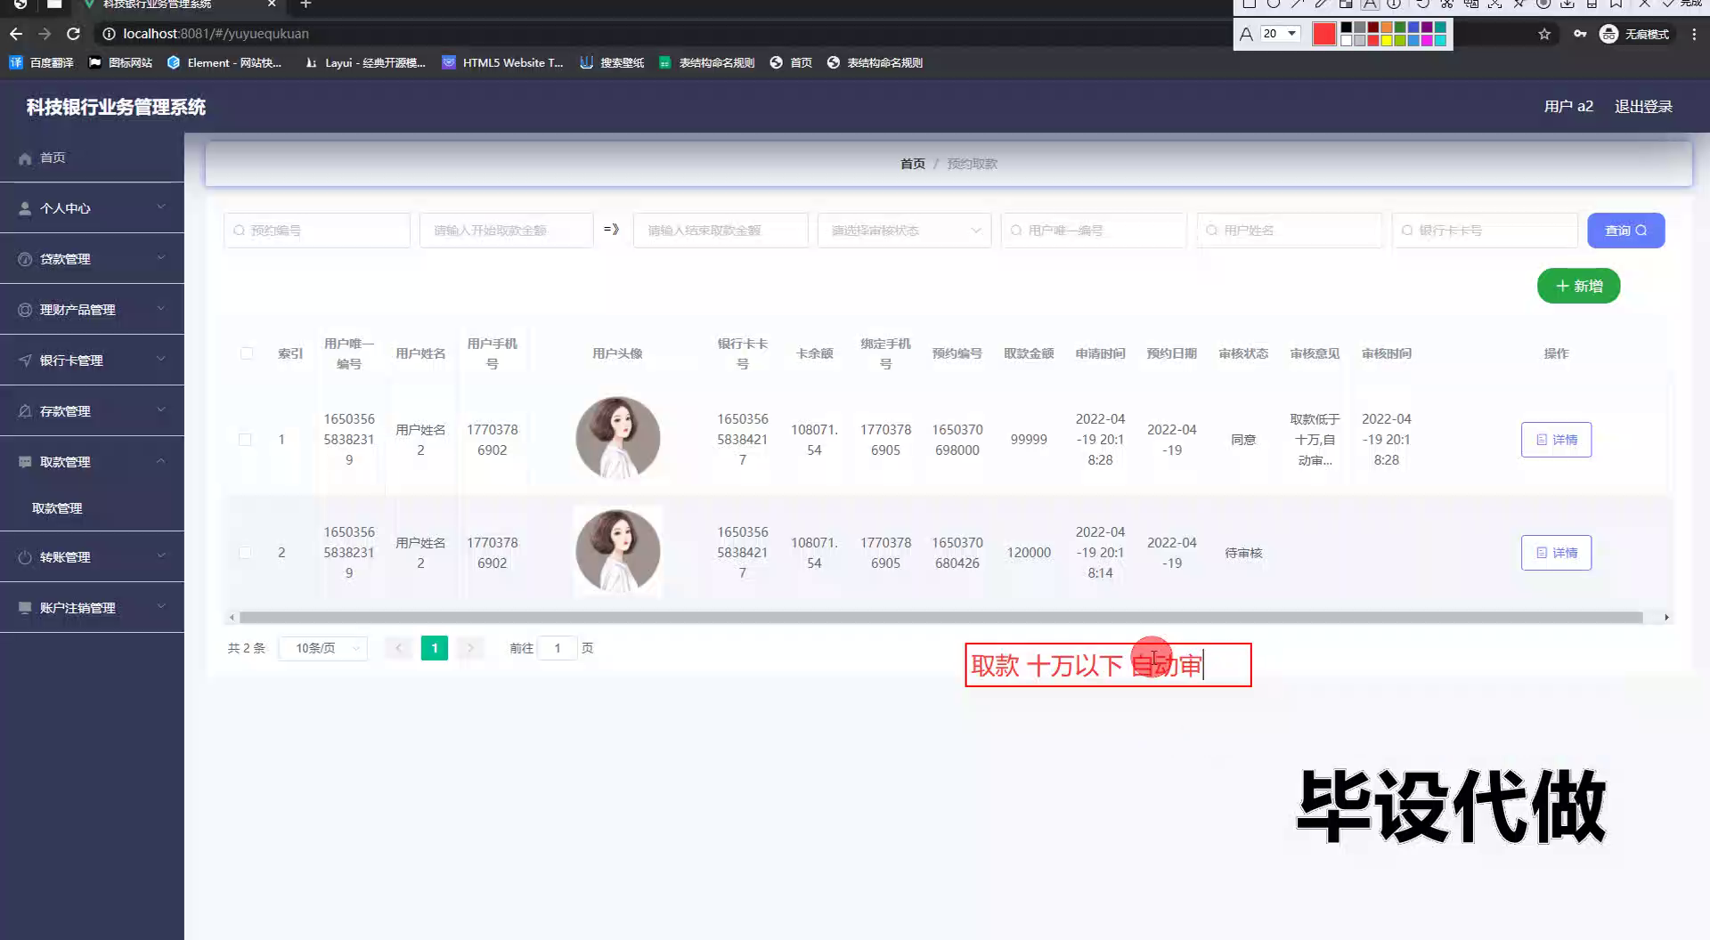Open the 10条/页 page size dropdown

coord(322,648)
